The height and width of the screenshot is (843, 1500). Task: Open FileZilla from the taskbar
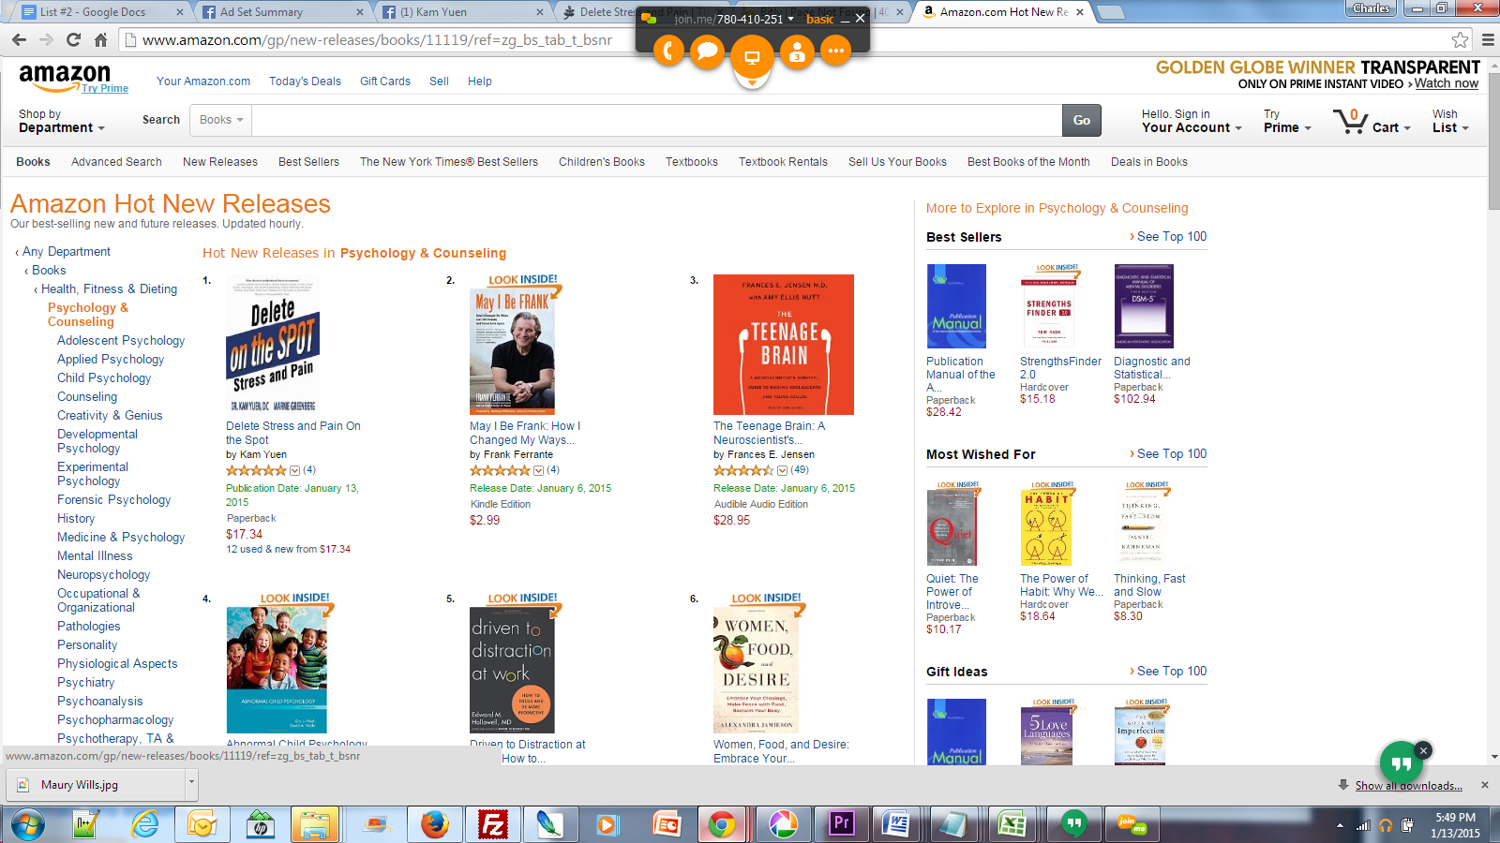coord(492,824)
